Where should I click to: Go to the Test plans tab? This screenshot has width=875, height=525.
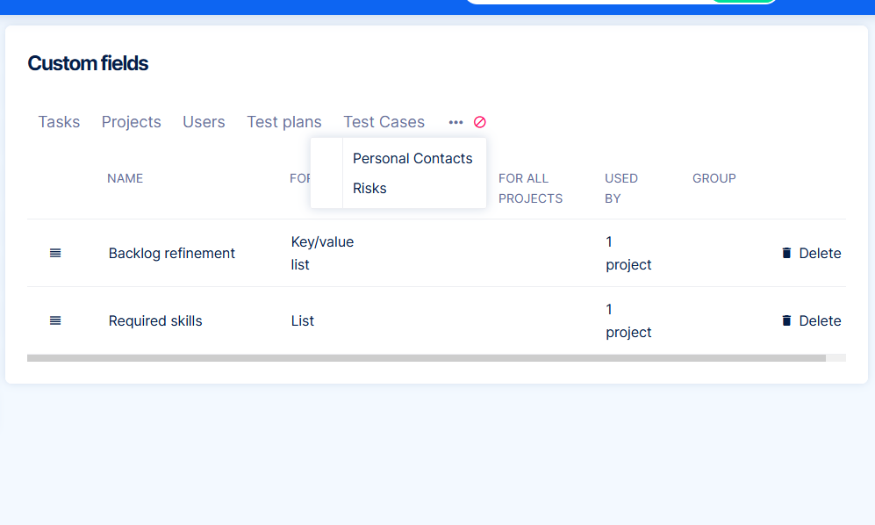click(x=284, y=122)
